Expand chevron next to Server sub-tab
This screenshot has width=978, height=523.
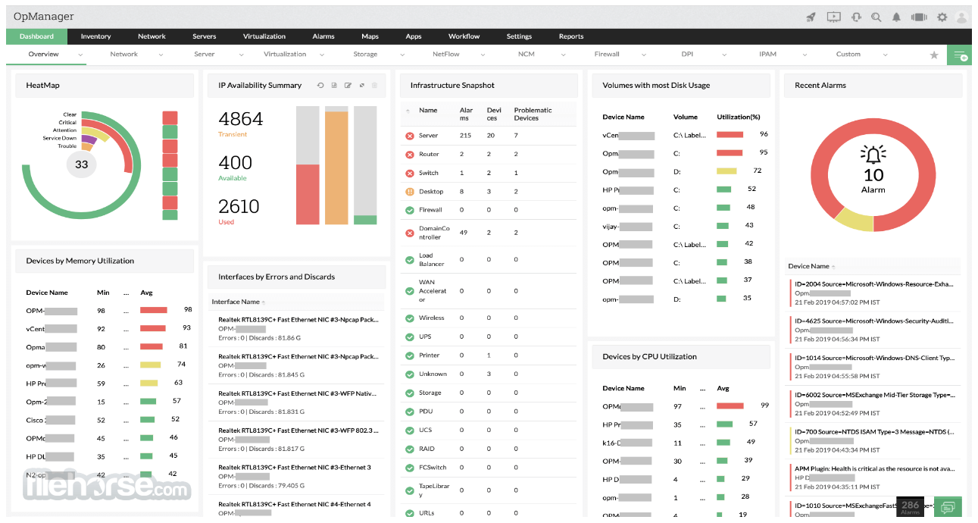point(242,55)
